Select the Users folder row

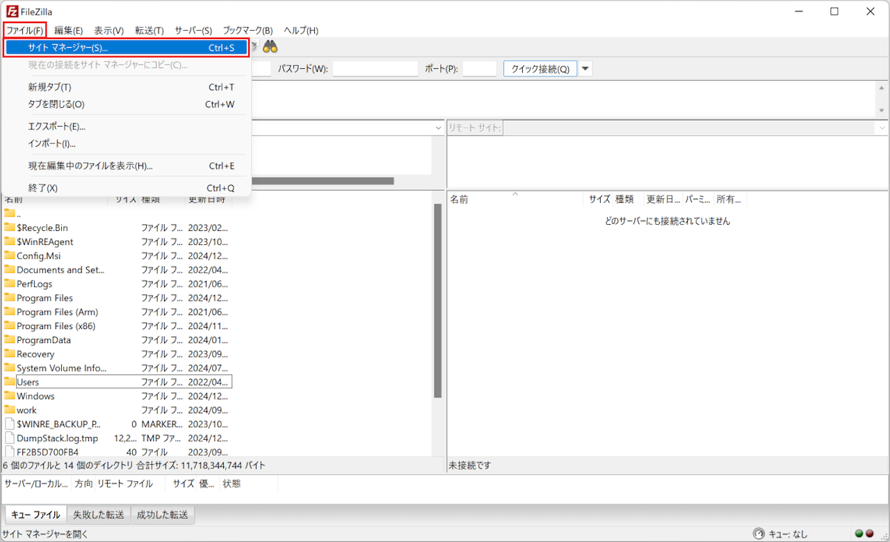pos(118,382)
